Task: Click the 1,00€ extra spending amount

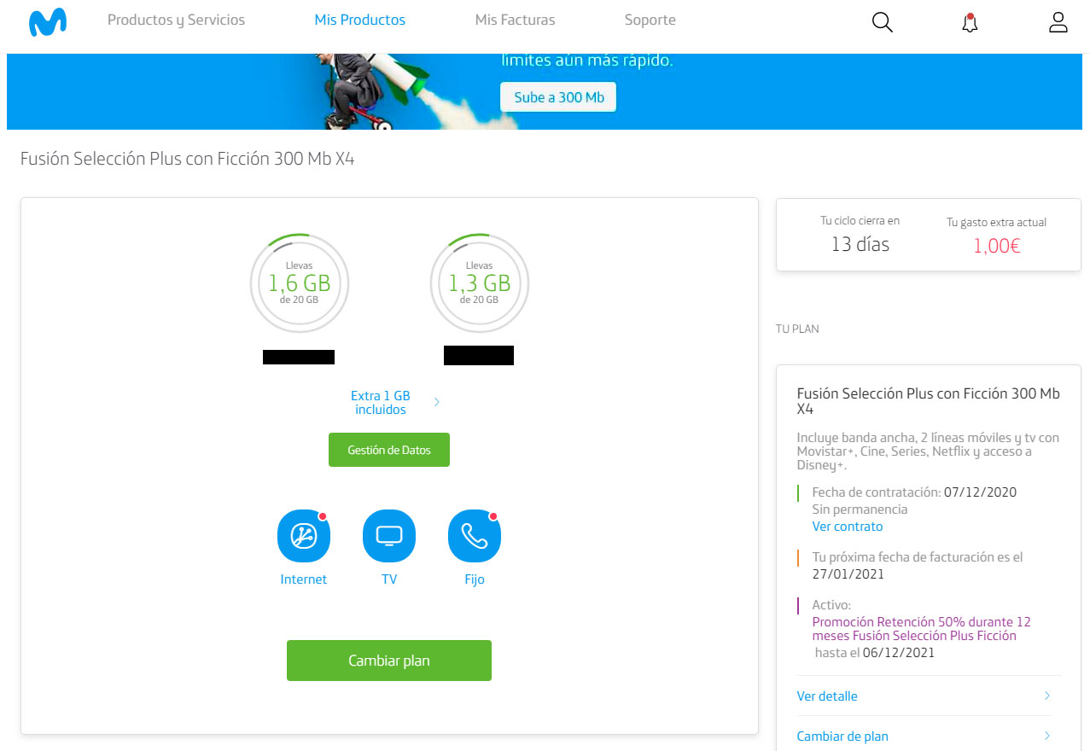Action: [997, 246]
